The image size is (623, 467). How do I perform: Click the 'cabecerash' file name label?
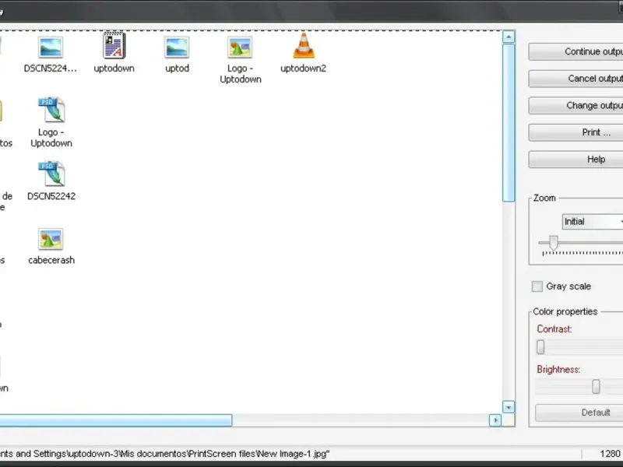(x=51, y=260)
